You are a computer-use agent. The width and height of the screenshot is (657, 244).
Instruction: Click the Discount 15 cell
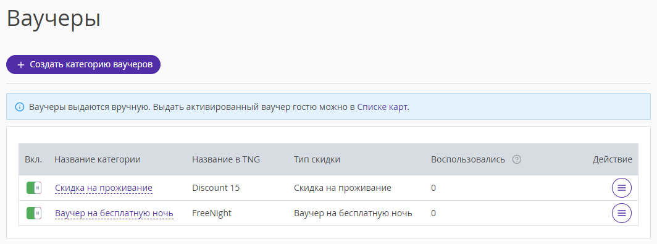pos(216,188)
